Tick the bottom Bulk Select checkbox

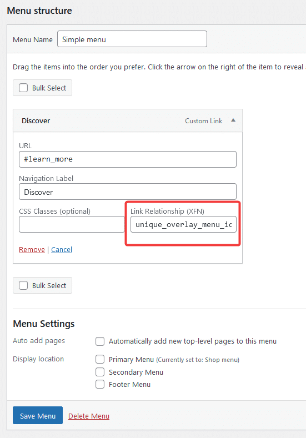[23, 285]
